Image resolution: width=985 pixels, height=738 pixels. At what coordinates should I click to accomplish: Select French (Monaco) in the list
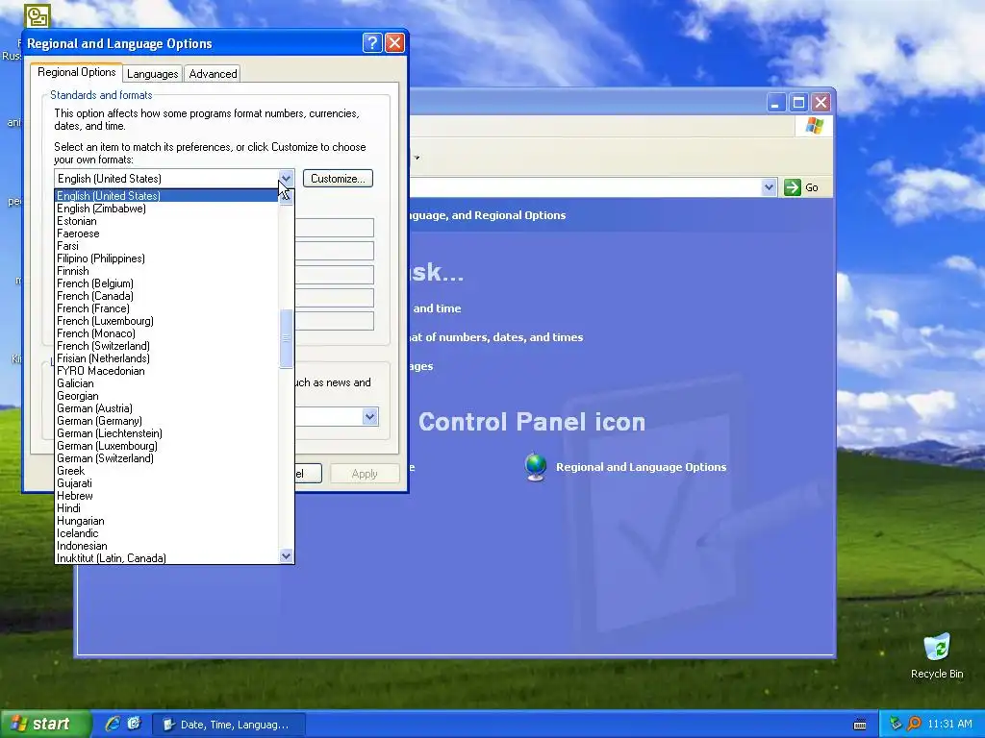tap(166, 333)
